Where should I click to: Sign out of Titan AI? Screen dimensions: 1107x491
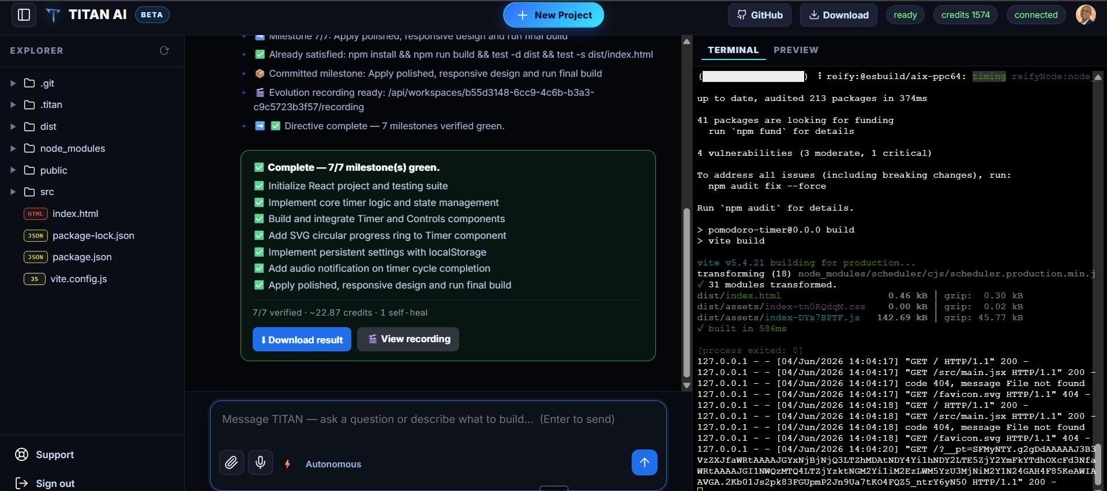click(x=55, y=483)
